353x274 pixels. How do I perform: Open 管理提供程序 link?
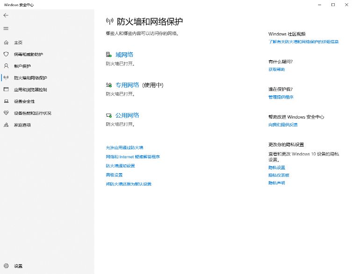click(281, 97)
